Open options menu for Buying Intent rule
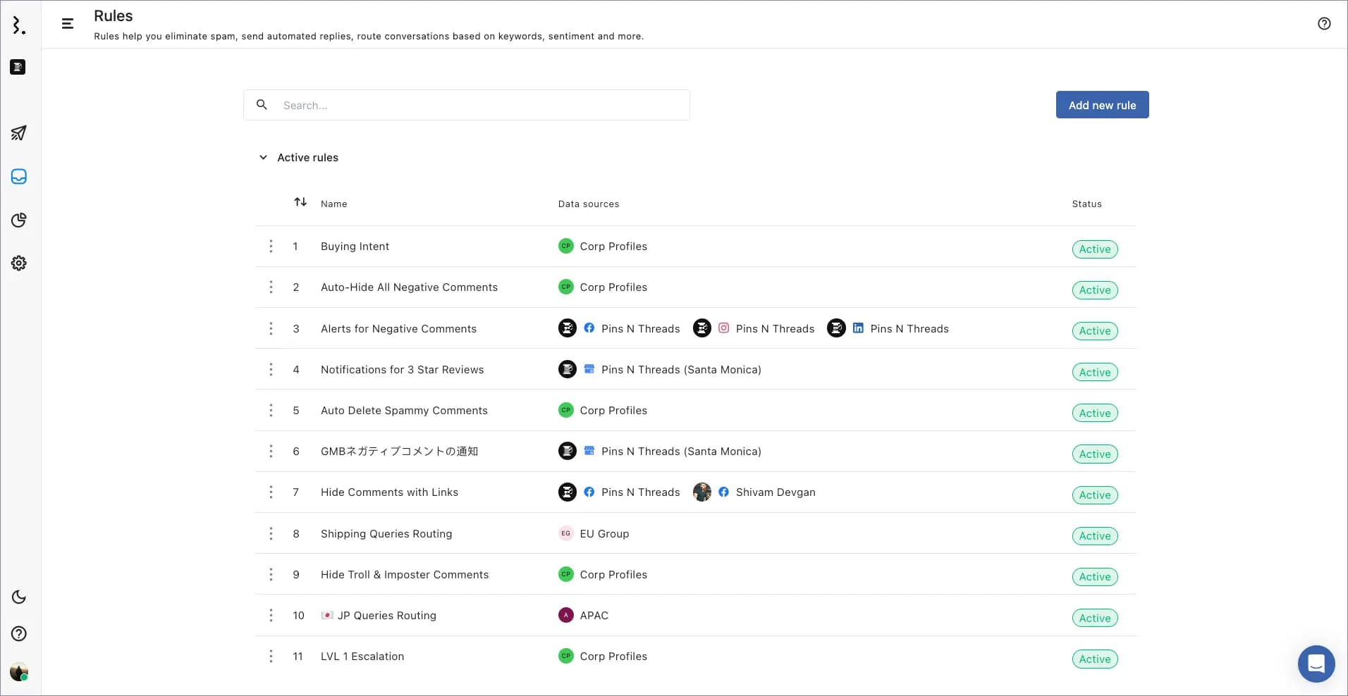1348x696 pixels. point(271,247)
